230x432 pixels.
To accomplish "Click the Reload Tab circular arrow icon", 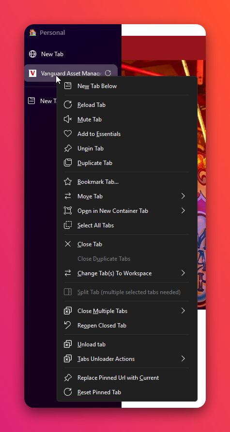I will (68, 105).
